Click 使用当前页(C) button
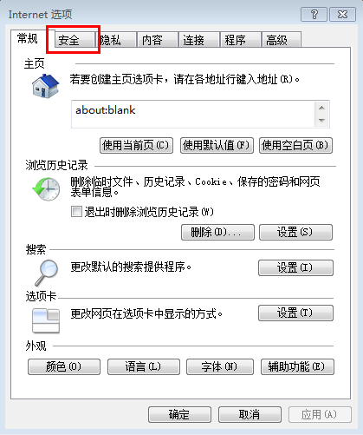 [136, 145]
